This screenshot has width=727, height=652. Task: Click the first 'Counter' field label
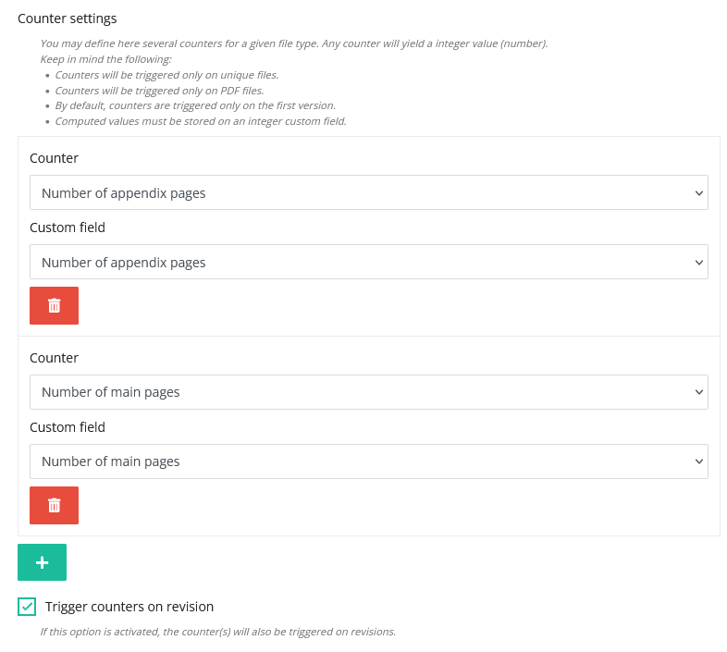click(54, 158)
